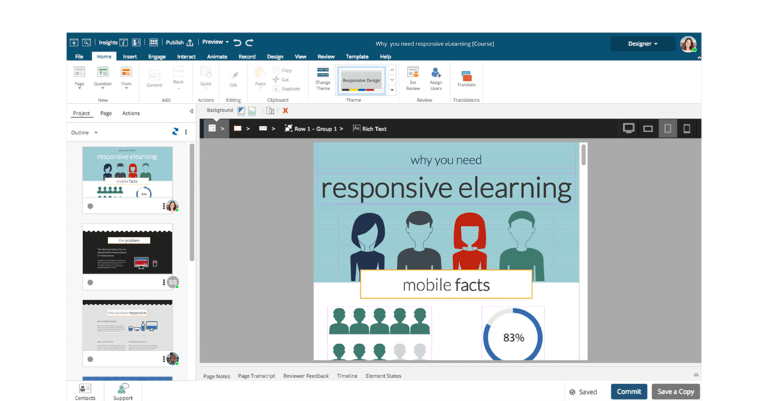768x401 pixels.
Task: Click the Duplicate command
Action: 286,89
